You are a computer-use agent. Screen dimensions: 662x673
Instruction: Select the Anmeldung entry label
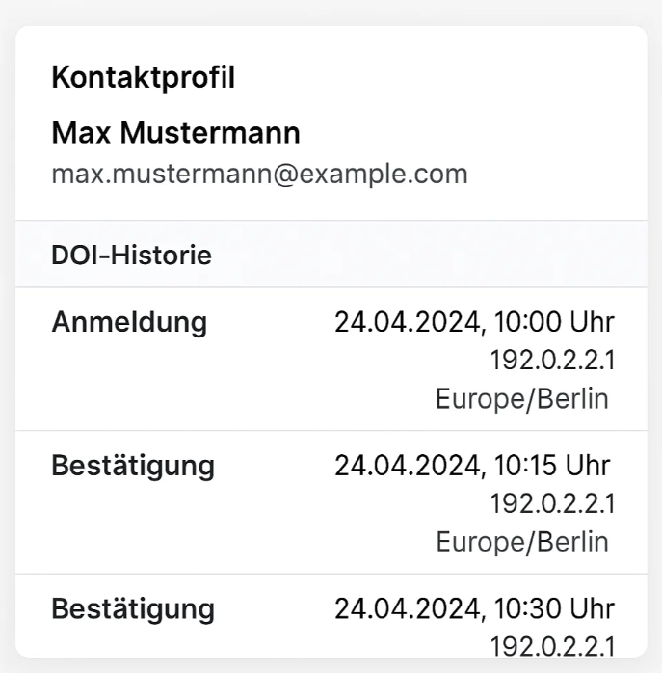click(129, 322)
